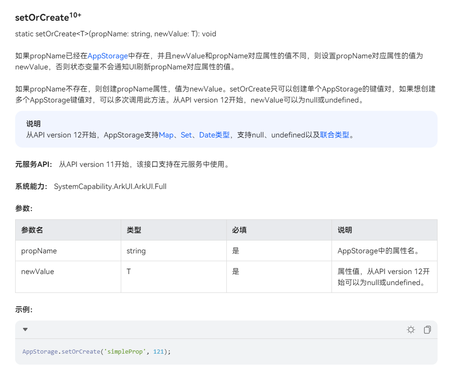
Task: Collapse the example code block via triangle
Action: tap(25, 329)
